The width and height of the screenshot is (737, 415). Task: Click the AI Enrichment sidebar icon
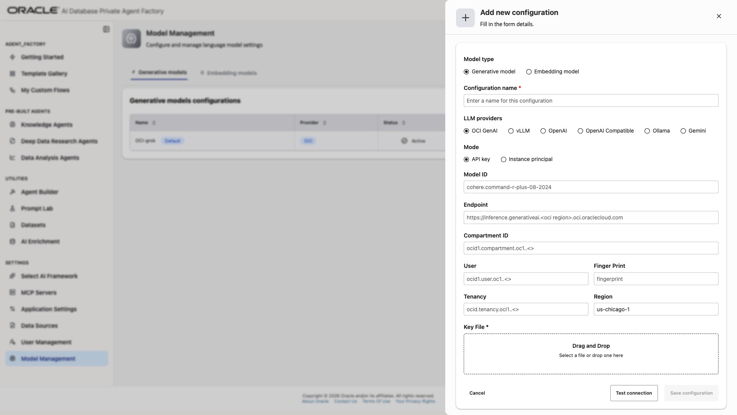pos(13,242)
